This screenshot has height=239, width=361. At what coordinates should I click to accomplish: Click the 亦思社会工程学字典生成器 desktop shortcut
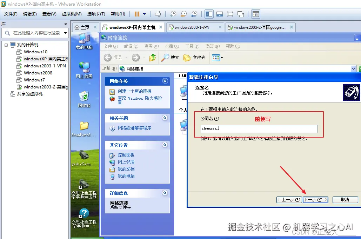click(84, 189)
